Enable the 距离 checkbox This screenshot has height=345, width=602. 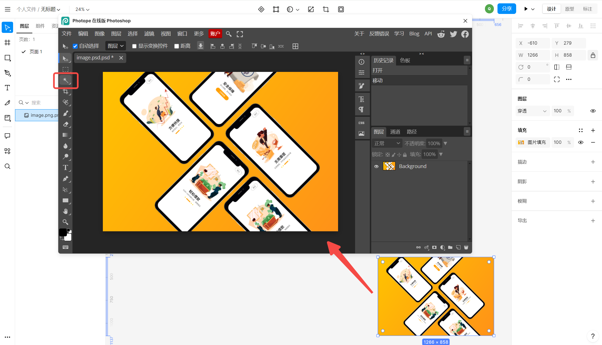click(x=176, y=46)
